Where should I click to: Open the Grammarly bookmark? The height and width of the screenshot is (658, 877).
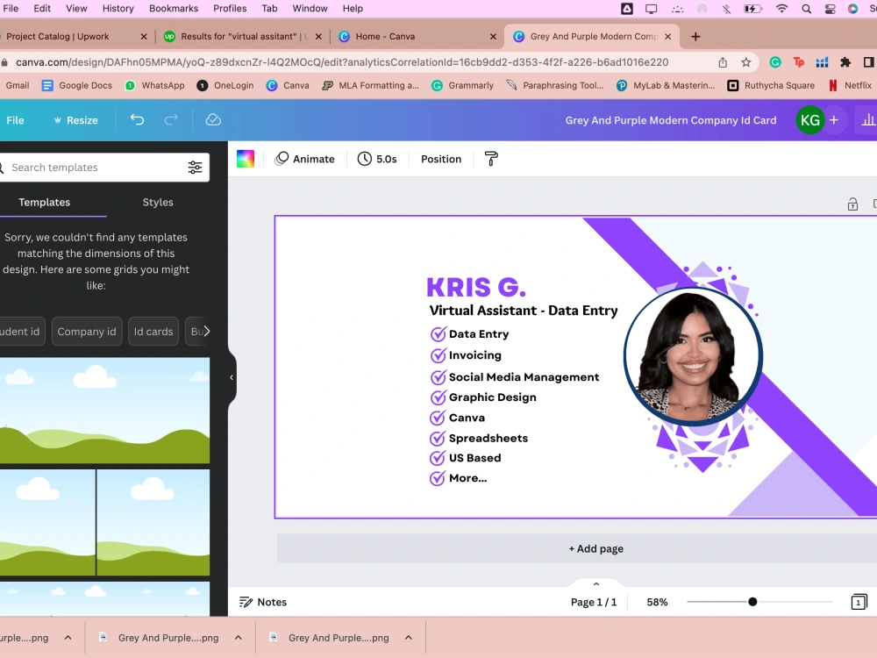(x=462, y=85)
